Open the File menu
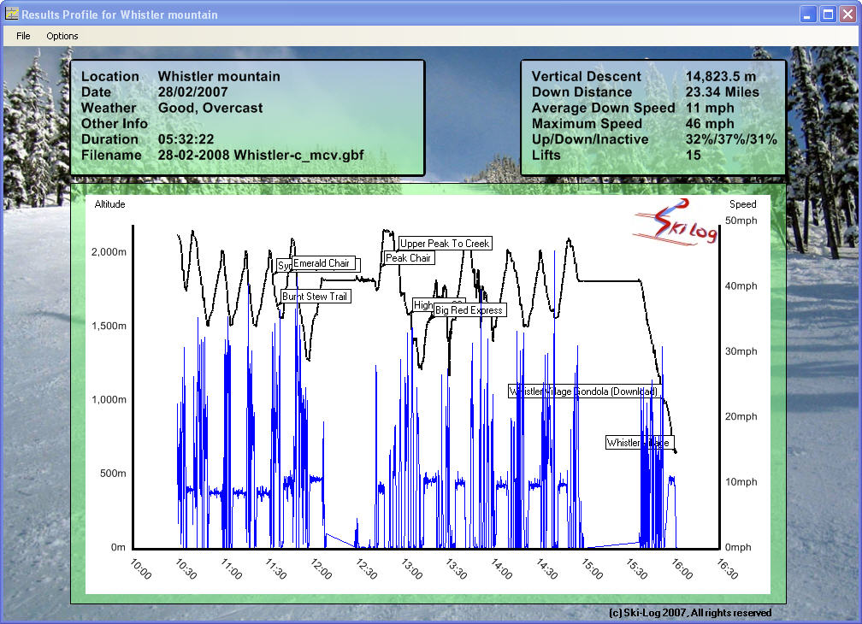 [23, 36]
